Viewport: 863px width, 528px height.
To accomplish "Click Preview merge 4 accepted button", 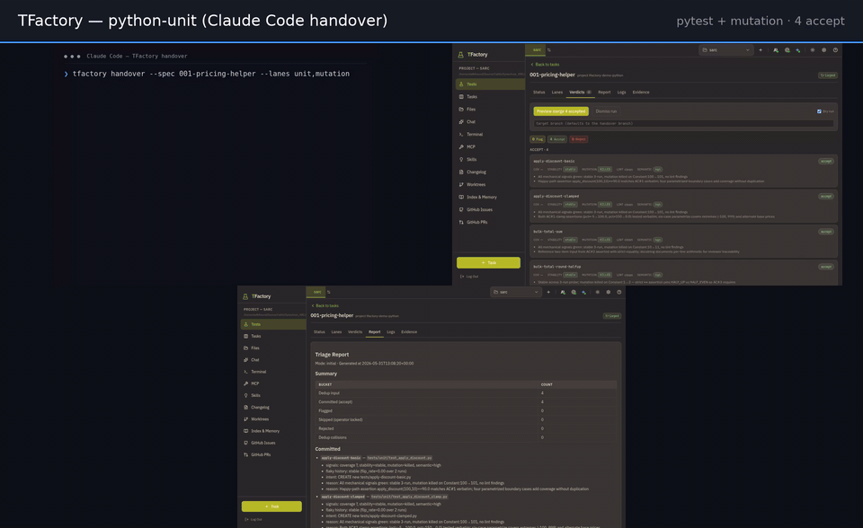I will pos(561,111).
